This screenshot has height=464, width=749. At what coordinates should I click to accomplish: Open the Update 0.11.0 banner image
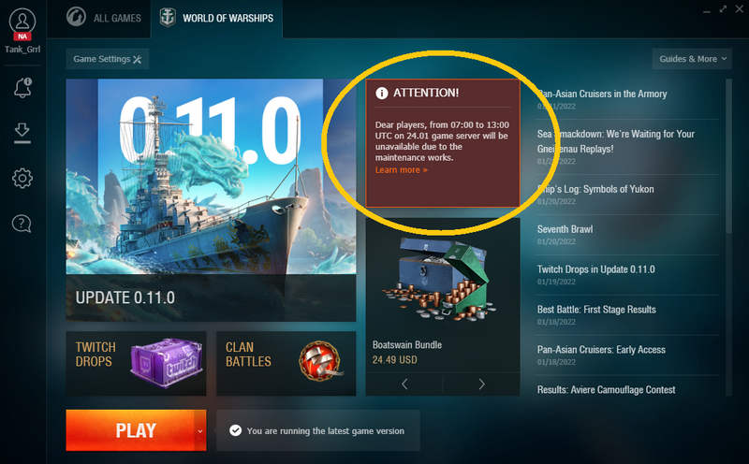pyautogui.click(x=212, y=200)
